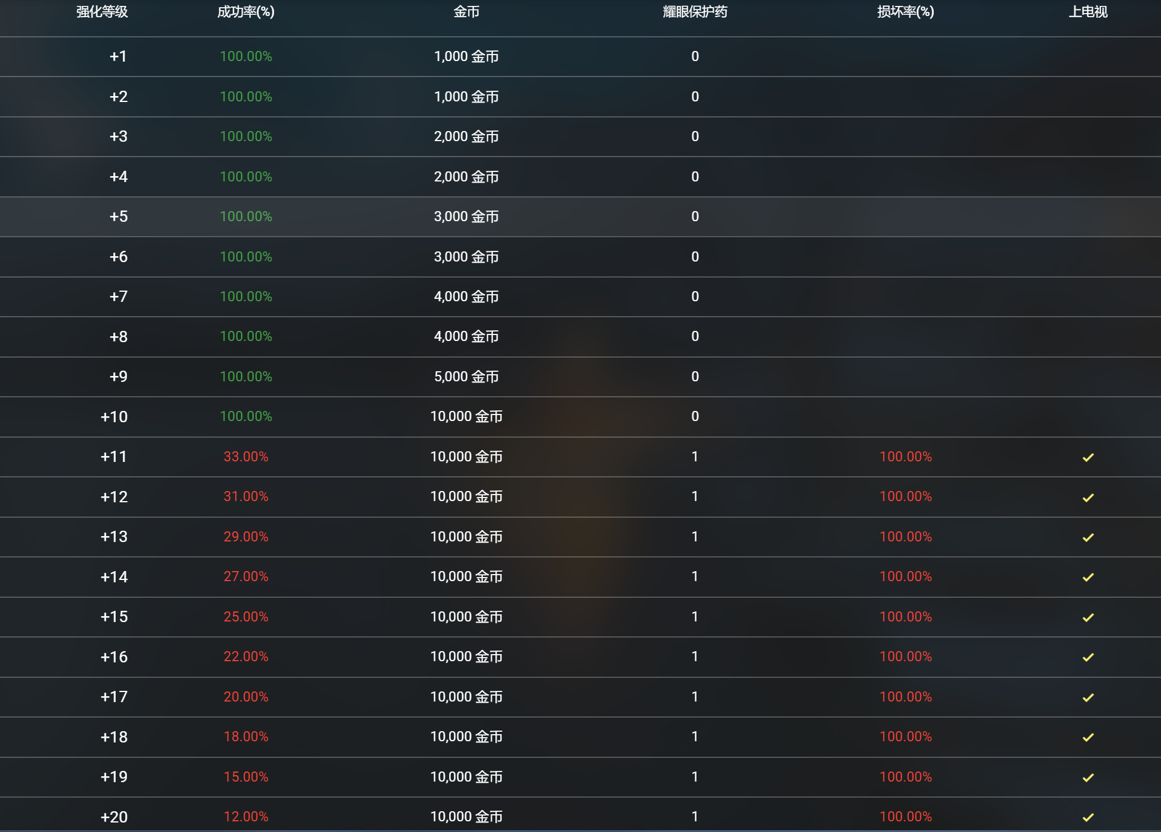Click the checkmark in the +11 row
1161x832 pixels.
1087,457
